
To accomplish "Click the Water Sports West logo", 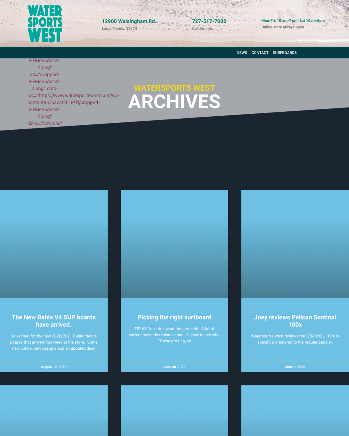I will pos(45,24).
